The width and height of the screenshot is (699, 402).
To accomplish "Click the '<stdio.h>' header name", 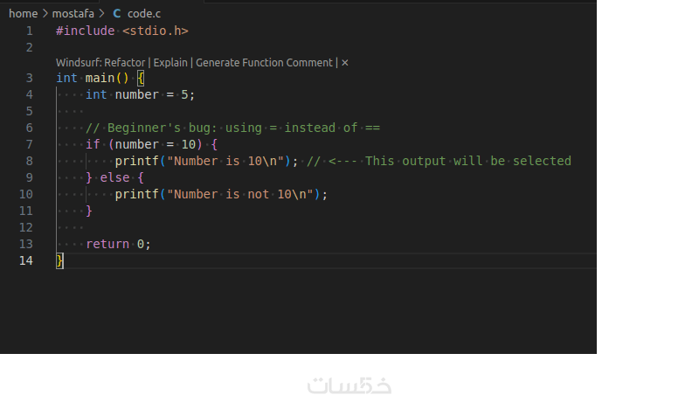I will coord(156,31).
